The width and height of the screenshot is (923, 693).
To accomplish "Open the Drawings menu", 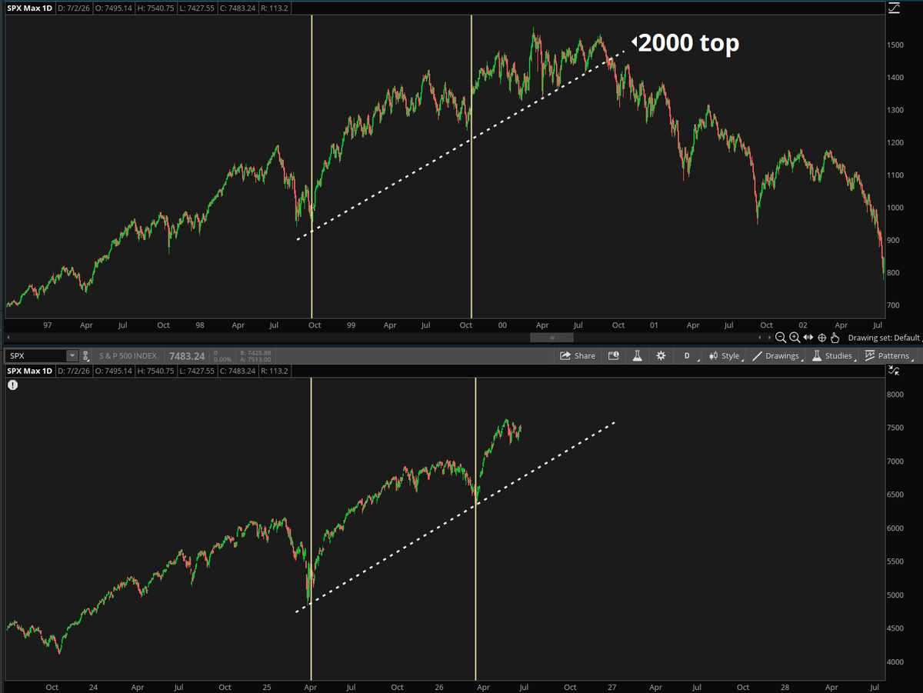I will point(776,356).
